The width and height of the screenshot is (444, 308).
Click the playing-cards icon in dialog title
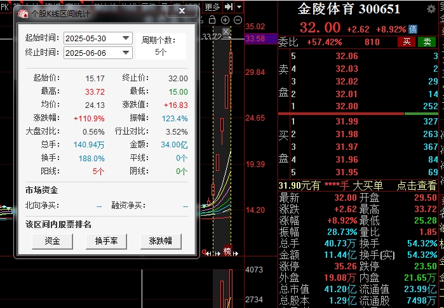click(23, 13)
